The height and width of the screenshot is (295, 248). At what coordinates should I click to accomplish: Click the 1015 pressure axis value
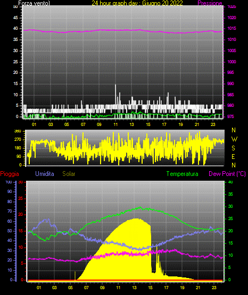point(232,28)
